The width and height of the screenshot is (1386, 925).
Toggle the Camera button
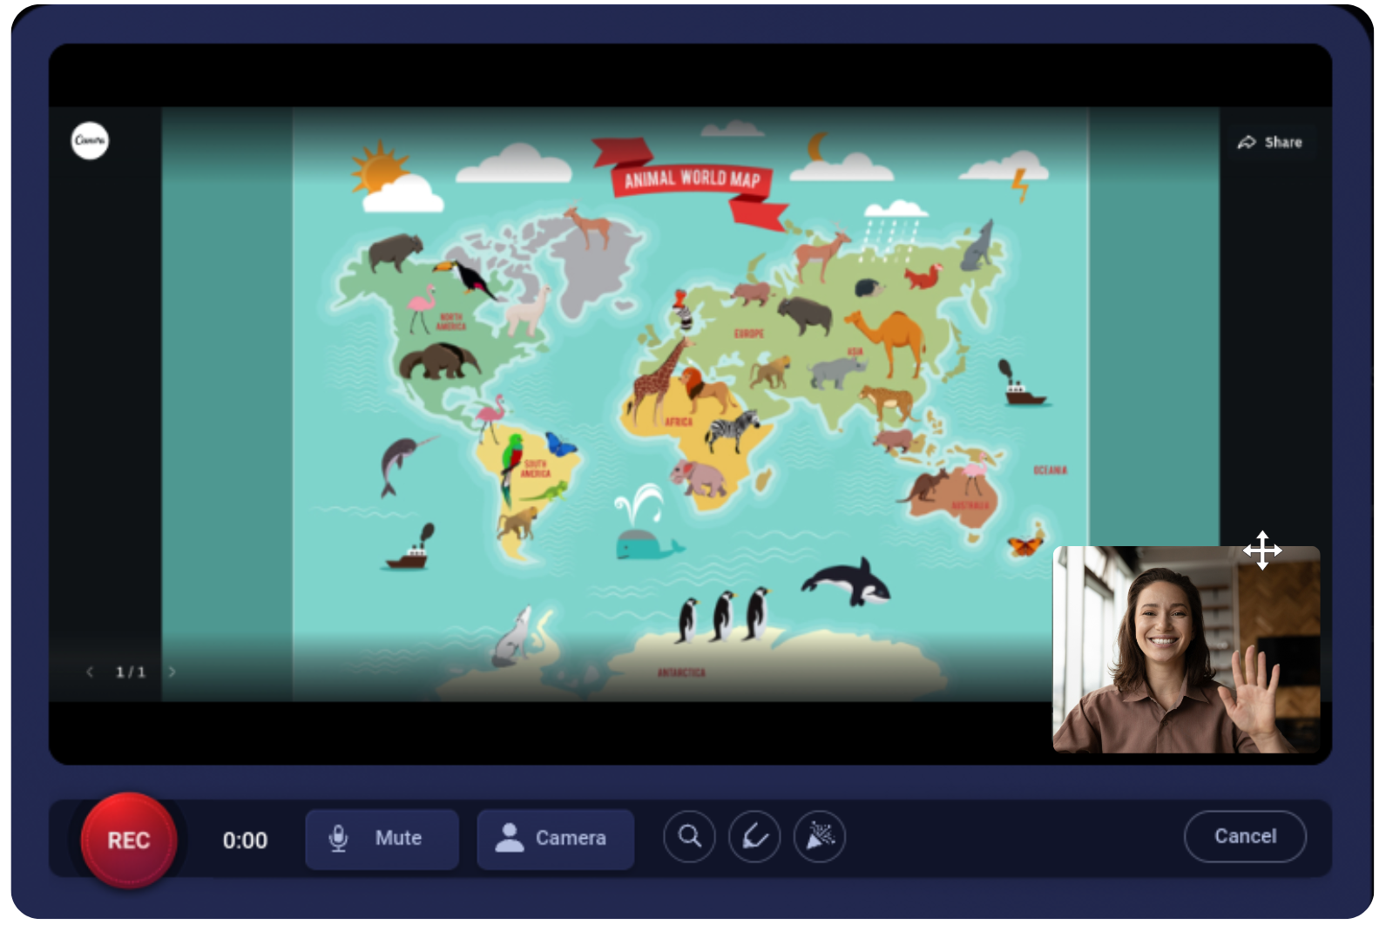555,839
